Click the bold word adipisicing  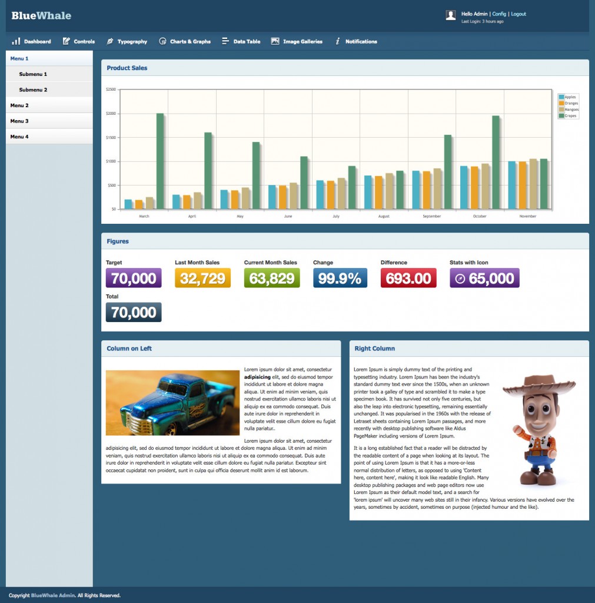click(257, 377)
